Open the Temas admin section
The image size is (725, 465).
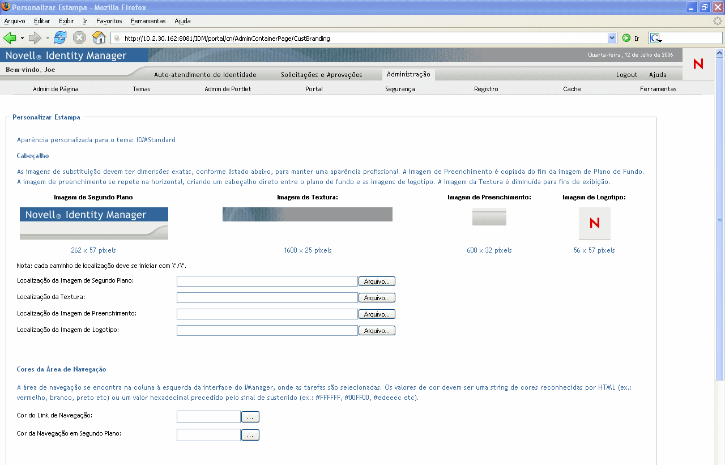point(142,89)
